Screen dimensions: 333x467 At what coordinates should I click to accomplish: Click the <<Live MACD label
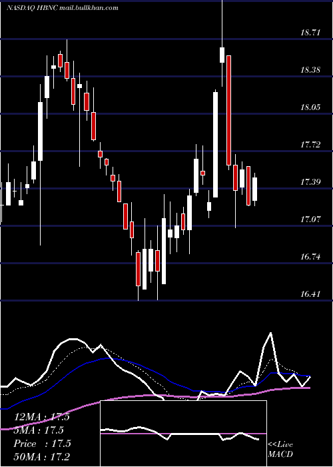tap(280, 450)
